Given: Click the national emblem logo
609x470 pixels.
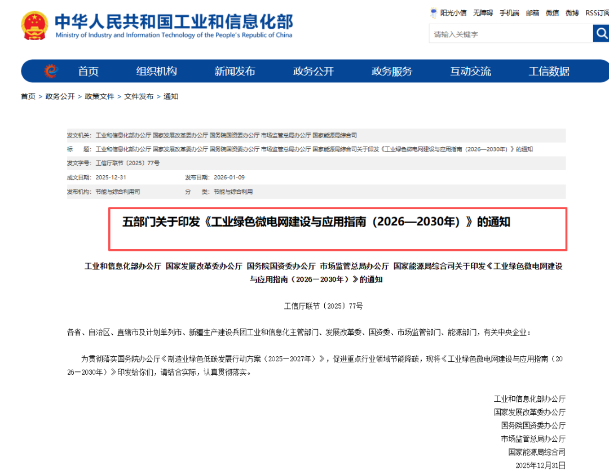Looking at the screenshot, I should tap(35, 25).
